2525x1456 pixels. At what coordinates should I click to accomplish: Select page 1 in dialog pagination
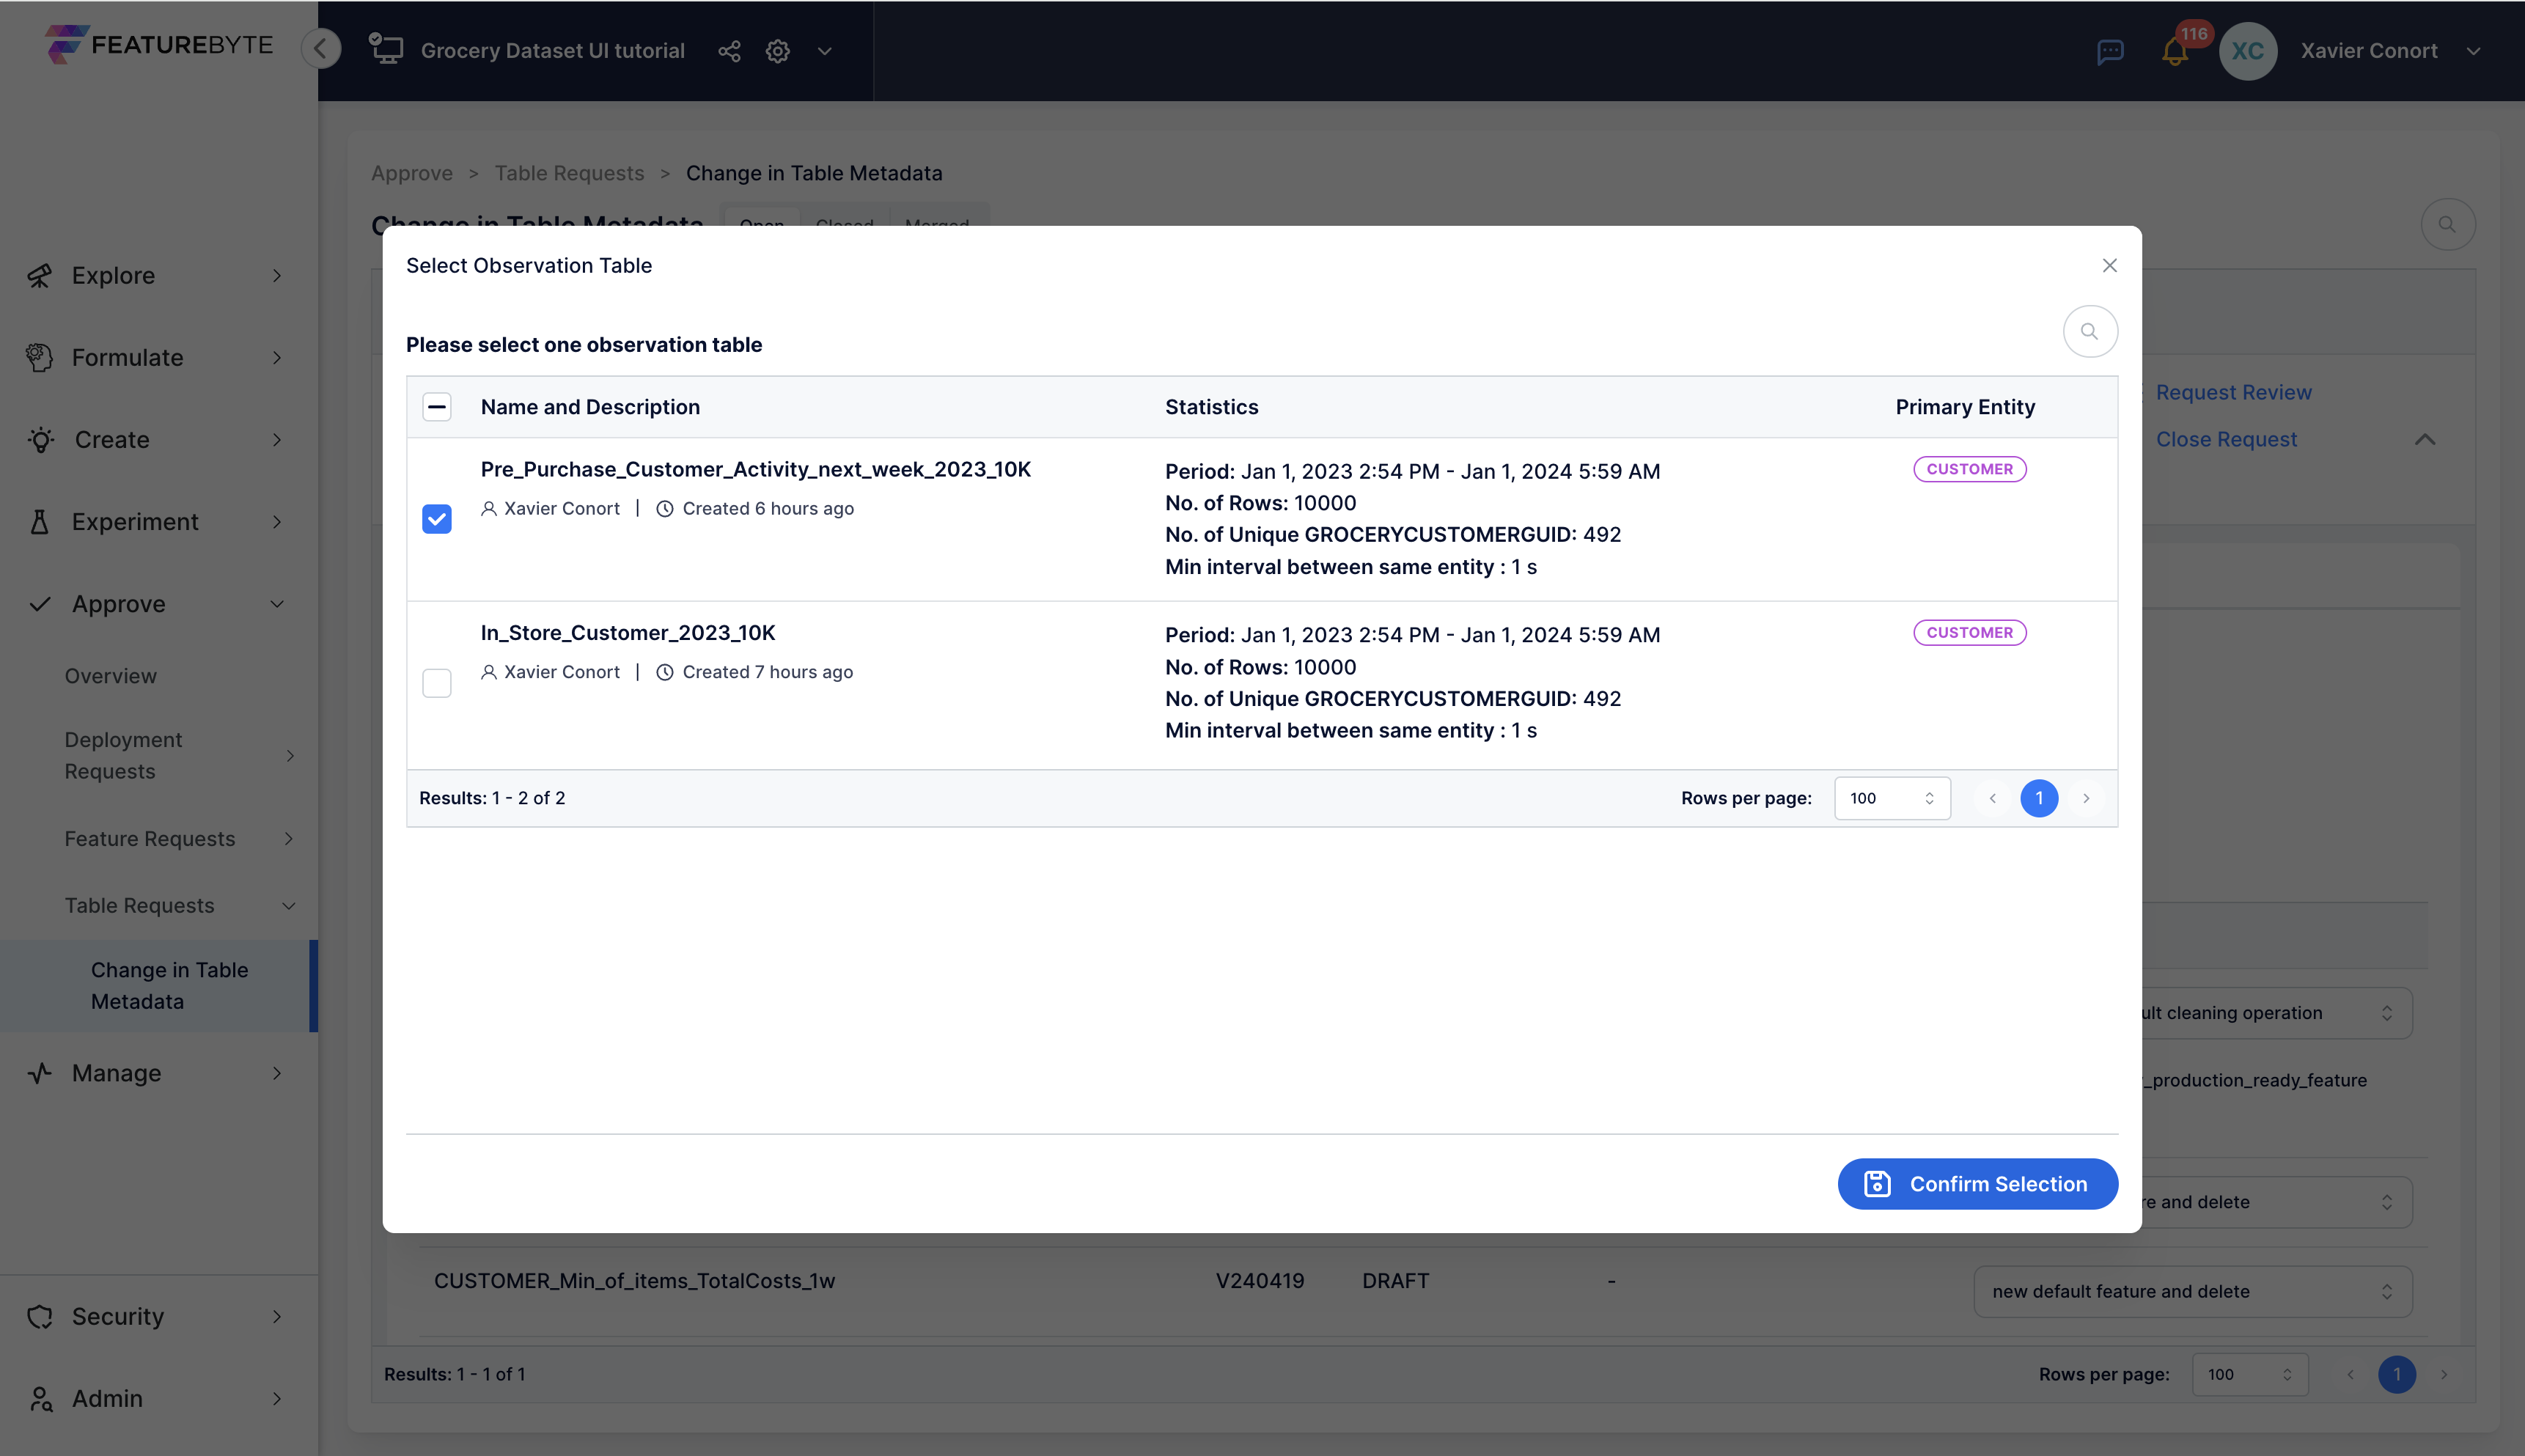pos(2038,798)
